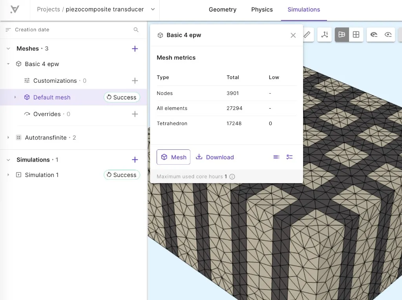Click the Type column header
Viewport: 402px width, 300px height.
[163, 77]
